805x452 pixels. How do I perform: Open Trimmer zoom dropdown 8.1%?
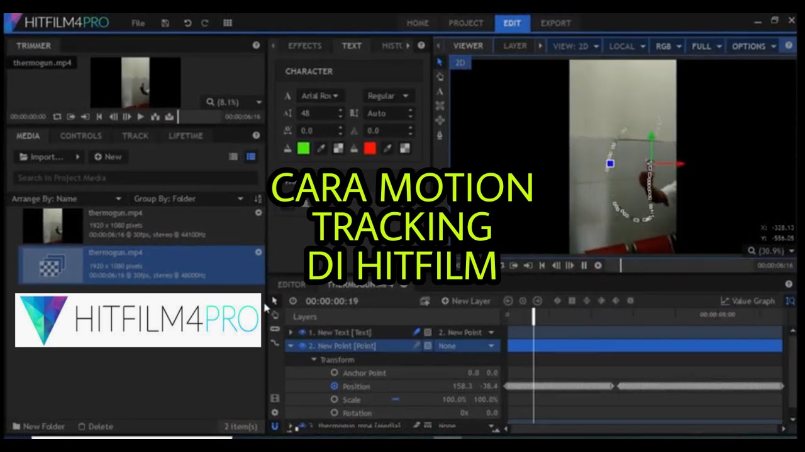point(233,102)
